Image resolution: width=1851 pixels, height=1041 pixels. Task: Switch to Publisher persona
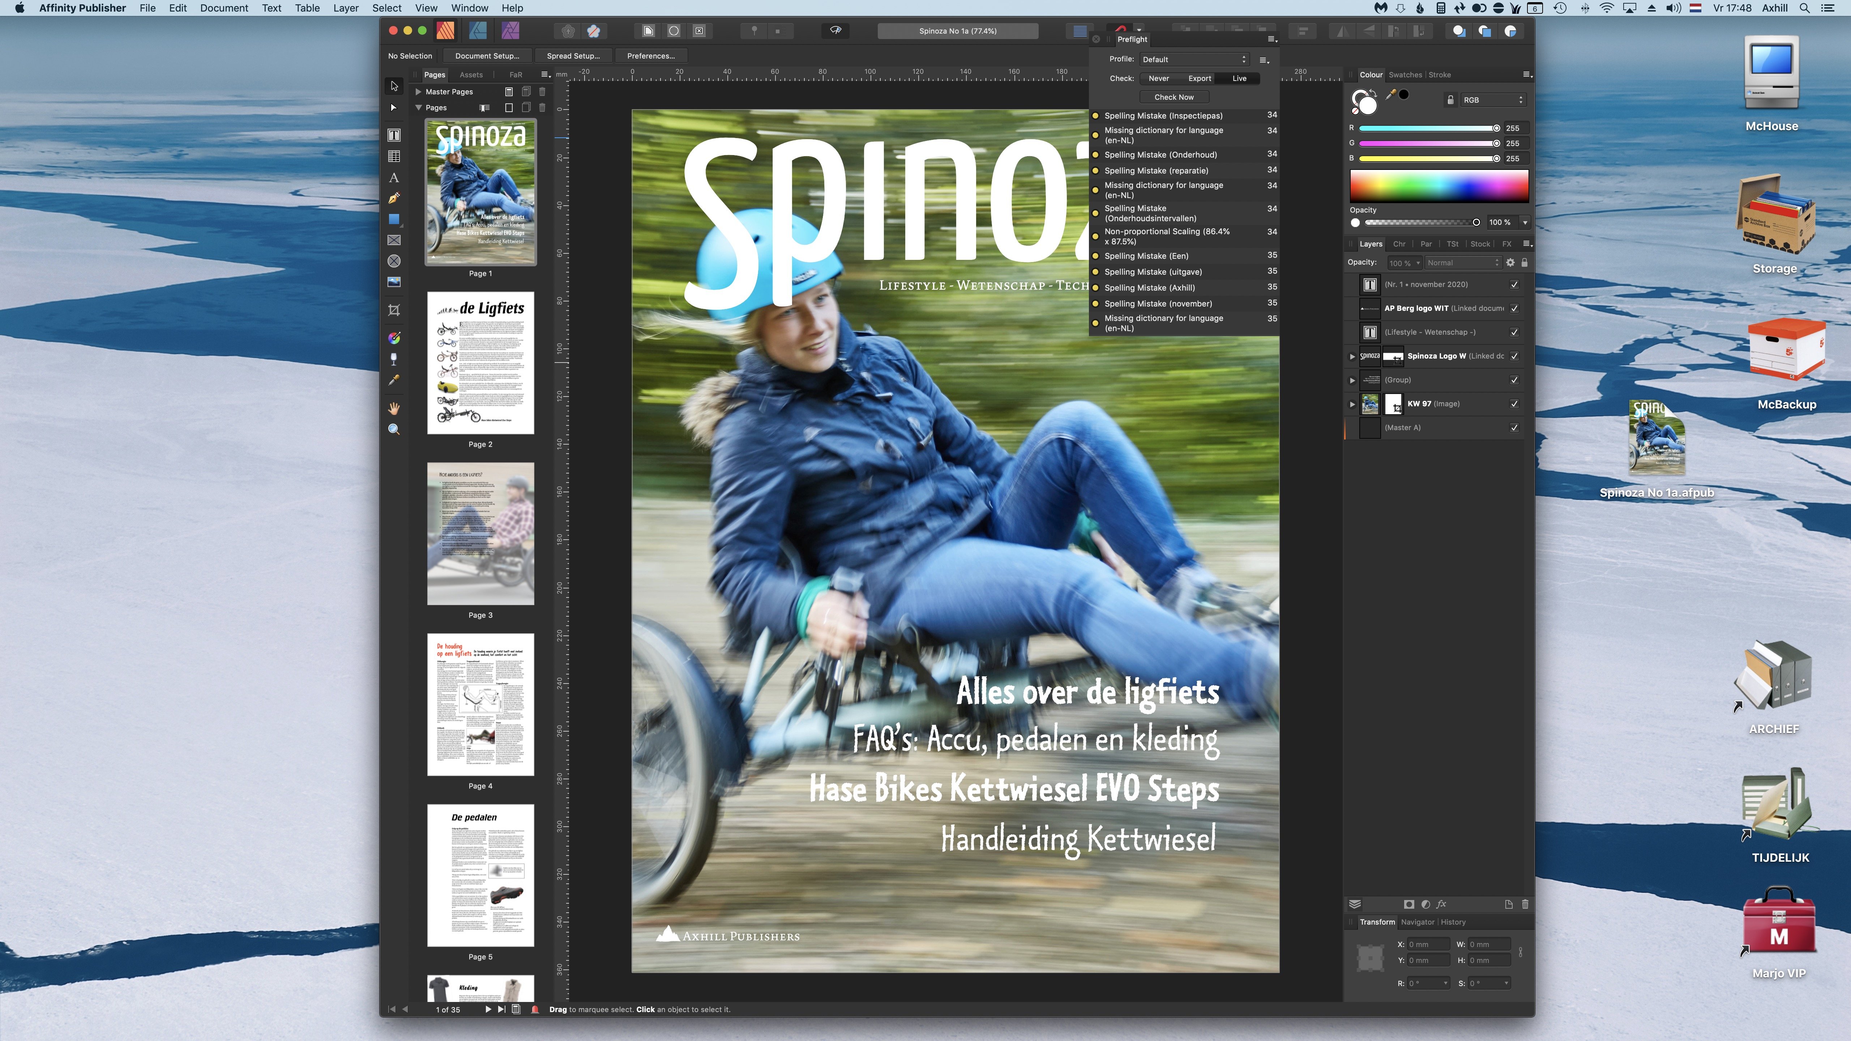[445, 31]
